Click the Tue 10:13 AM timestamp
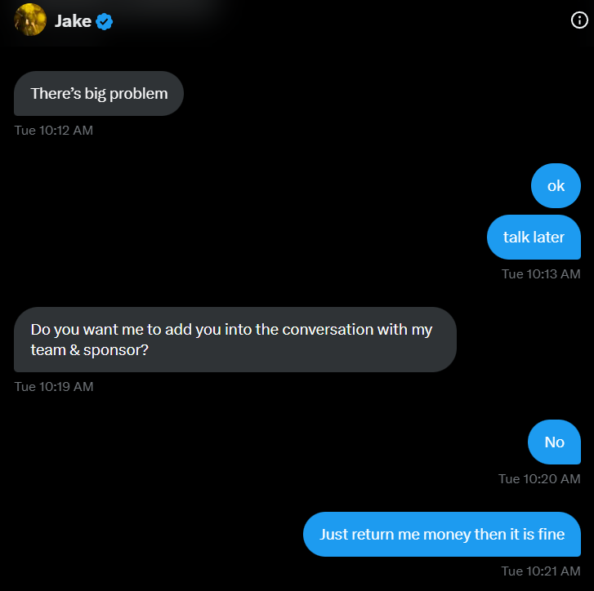The width and height of the screenshot is (594, 591). click(541, 273)
